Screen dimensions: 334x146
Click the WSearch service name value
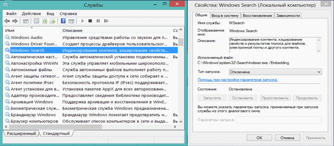[x=237, y=23]
